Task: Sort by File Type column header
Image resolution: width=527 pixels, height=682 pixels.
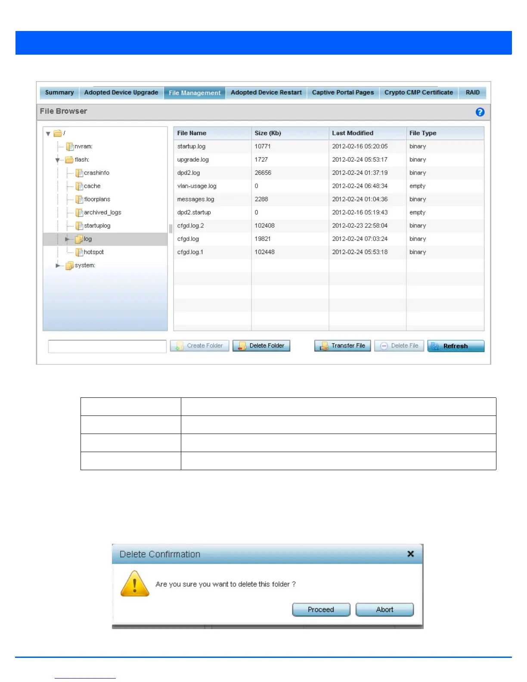Action: click(x=445, y=133)
